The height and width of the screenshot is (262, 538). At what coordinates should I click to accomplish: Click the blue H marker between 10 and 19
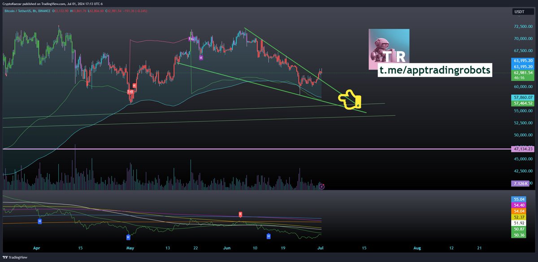tap(269, 236)
